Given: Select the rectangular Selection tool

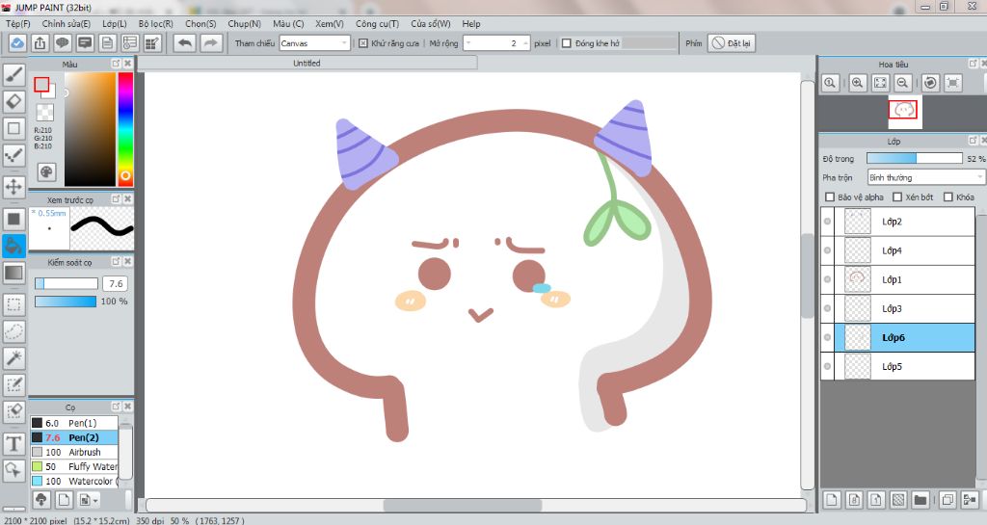Looking at the screenshot, I should click(x=13, y=305).
